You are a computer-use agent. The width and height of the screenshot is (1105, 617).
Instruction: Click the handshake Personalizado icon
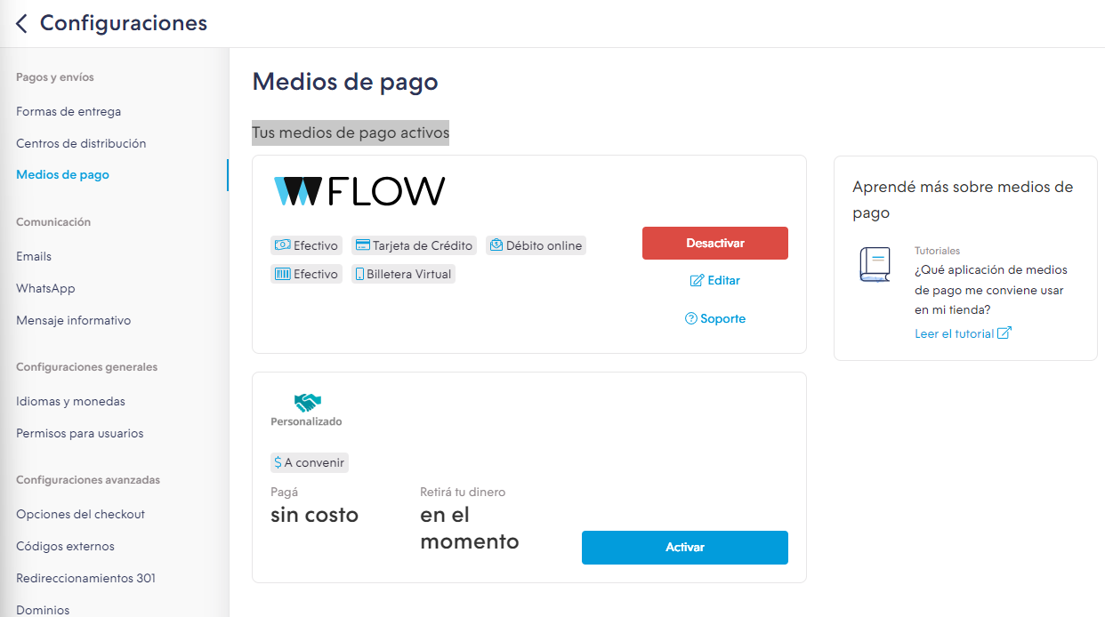point(308,403)
